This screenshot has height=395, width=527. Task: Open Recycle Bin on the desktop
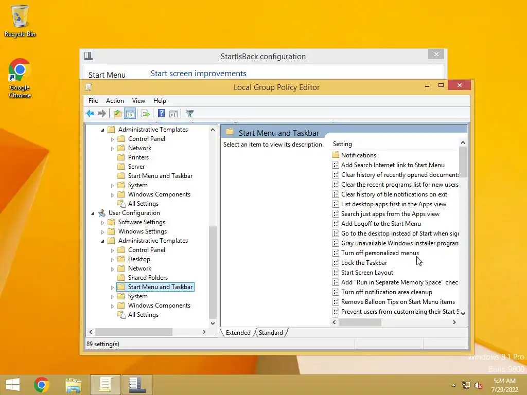point(20,21)
